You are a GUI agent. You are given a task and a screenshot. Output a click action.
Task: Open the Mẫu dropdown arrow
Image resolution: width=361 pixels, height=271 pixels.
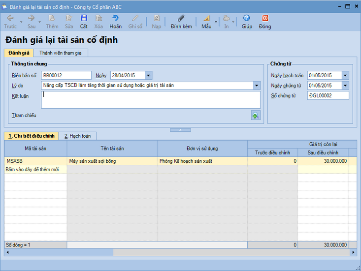216,22
